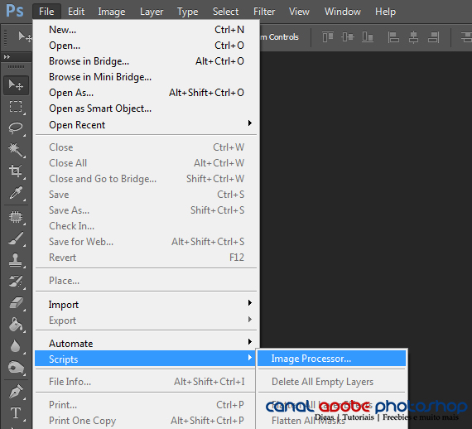Screen dimensions: 472x429
Task: Expand the Automate submenu
Action: click(x=146, y=343)
